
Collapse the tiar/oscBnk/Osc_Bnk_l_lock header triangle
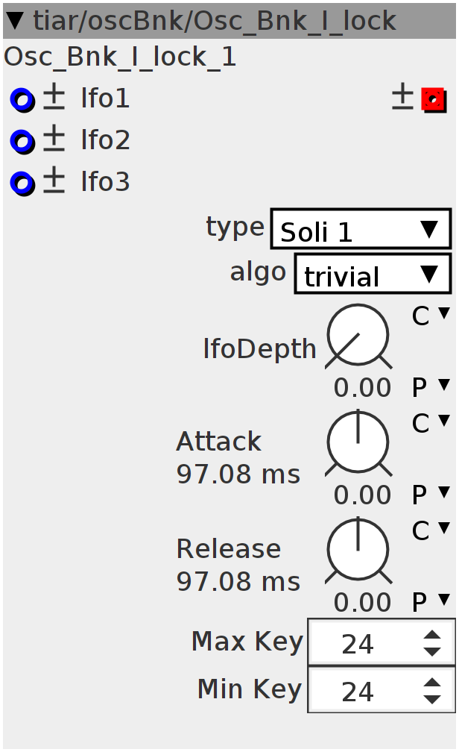(x=16, y=21)
